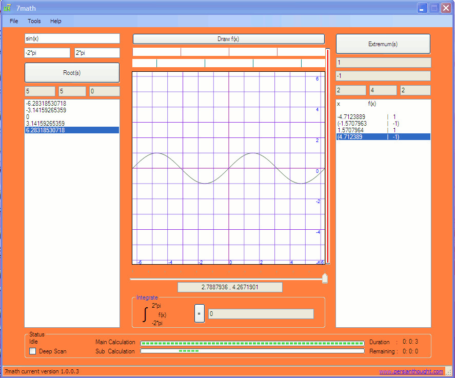Click the lower bound field -2*pi
Viewport: 455px width, 378px height.
[47, 53]
